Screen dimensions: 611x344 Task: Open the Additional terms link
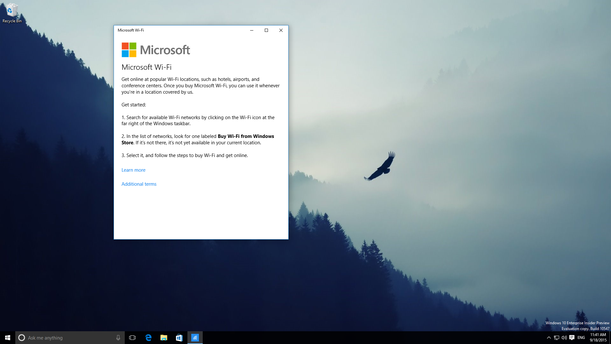click(x=139, y=184)
